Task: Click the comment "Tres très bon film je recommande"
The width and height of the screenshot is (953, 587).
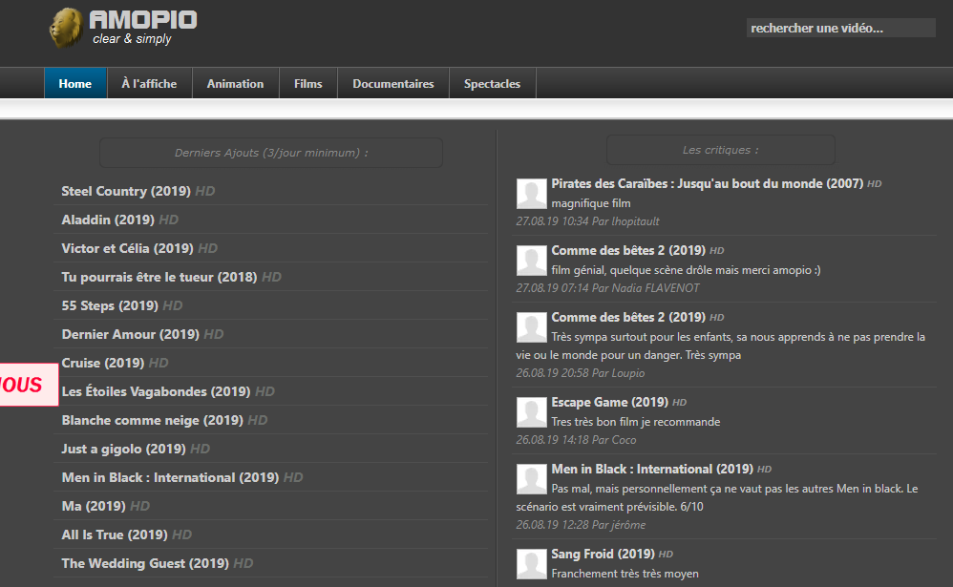Action: tap(636, 422)
